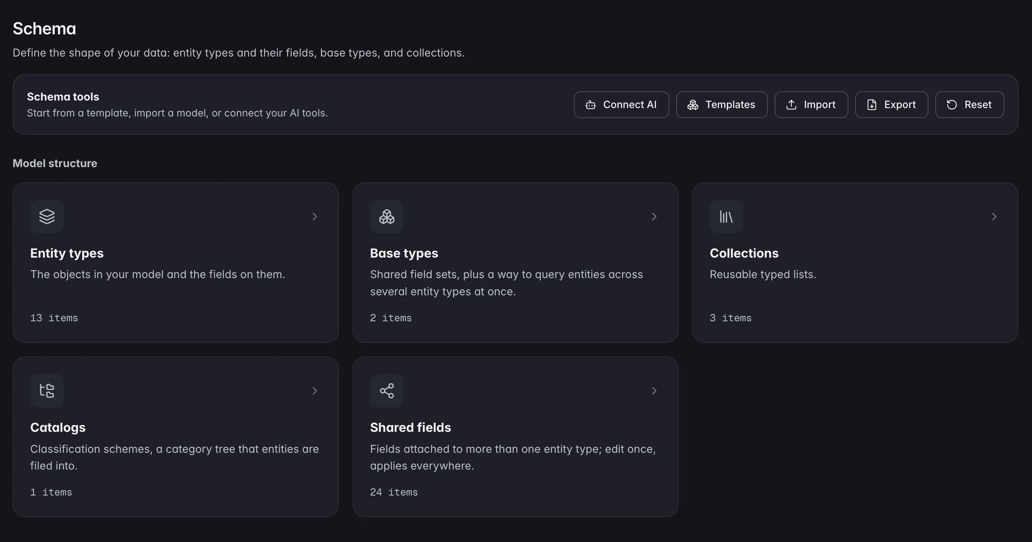Screen dimensions: 1032x542
Task: Click the Import button label
Action: pyautogui.click(x=819, y=105)
